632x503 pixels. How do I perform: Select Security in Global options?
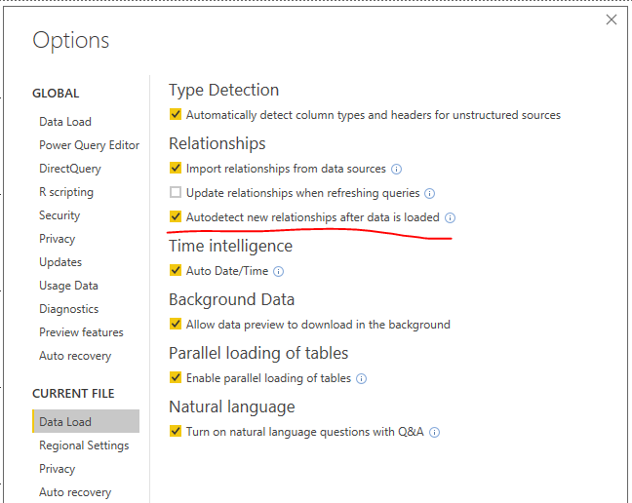coord(59,215)
